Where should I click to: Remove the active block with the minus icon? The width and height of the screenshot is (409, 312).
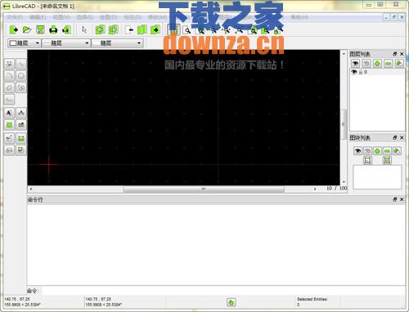tap(387, 150)
